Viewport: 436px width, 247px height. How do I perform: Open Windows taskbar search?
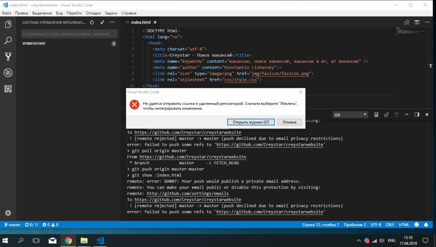tap(21, 241)
